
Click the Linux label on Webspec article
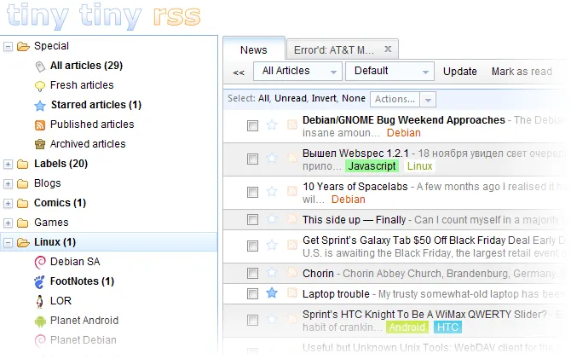click(419, 166)
